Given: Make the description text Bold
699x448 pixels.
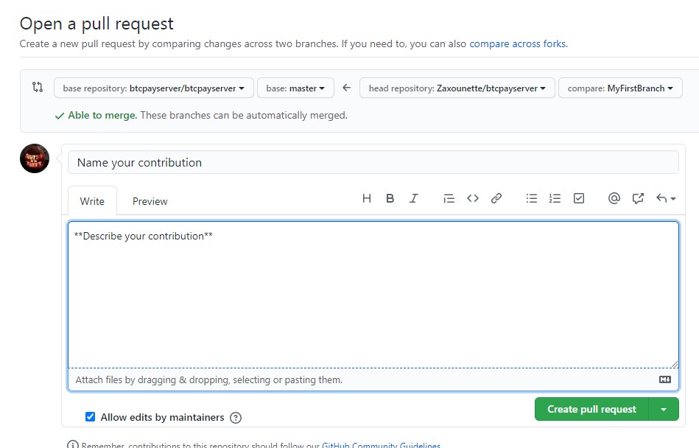Looking at the screenshot, I should click(x=390, y=198).
